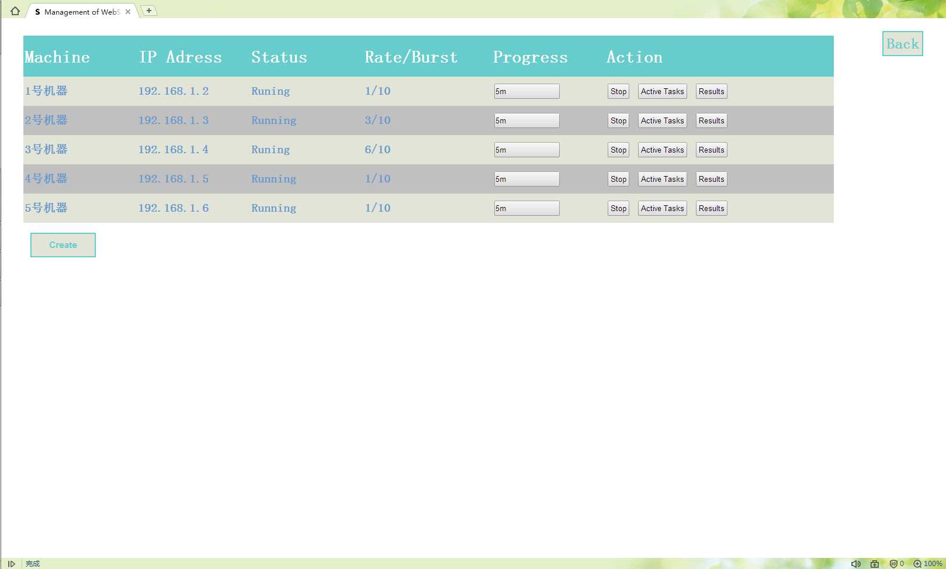Click machine name 4号机器
Screen dimensions: 946x569
click(x=46, y=178)
